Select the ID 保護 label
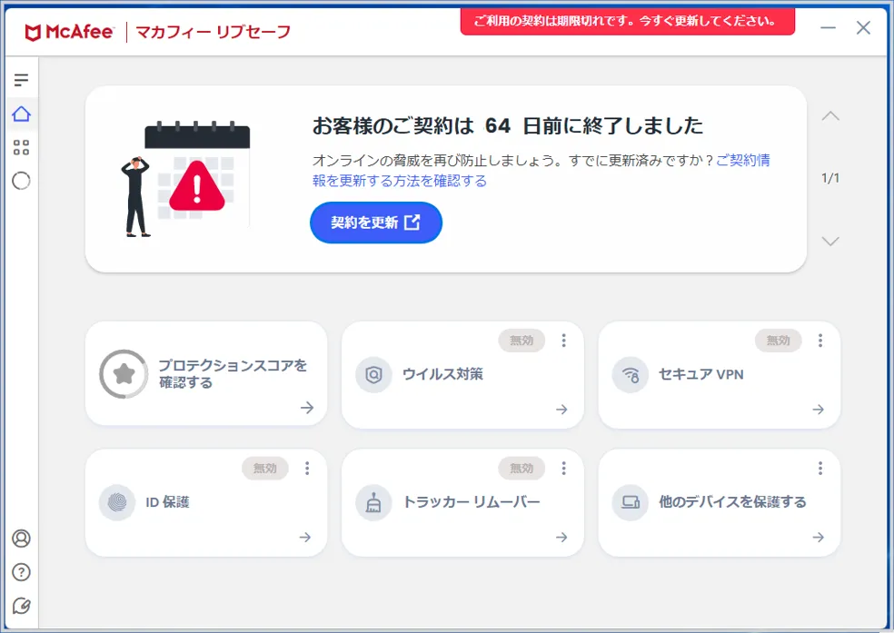The height and width of the screenshot is (633, 894). point(167,502)
